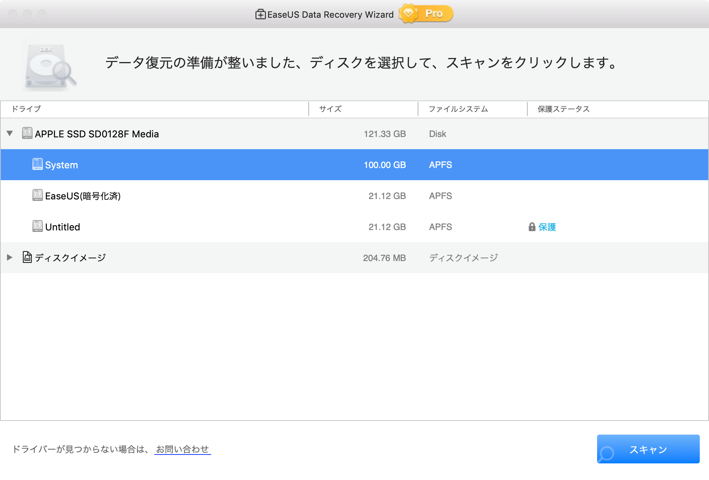Click the 121.33 GB size value
Viewport: 709px width, 480px height.
[385, 134]
